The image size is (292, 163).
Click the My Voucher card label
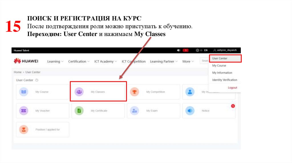coord(42,111)
